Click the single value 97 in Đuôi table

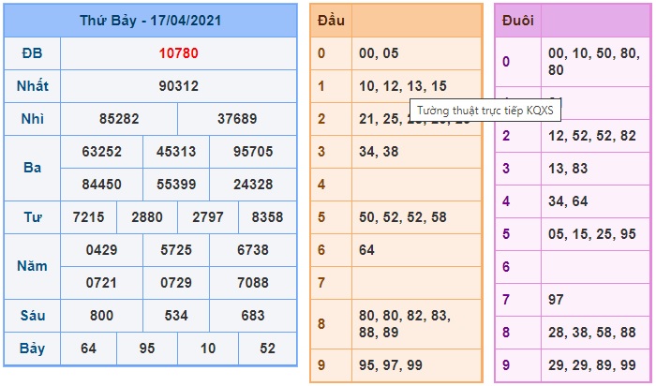(x=556, y=300)
